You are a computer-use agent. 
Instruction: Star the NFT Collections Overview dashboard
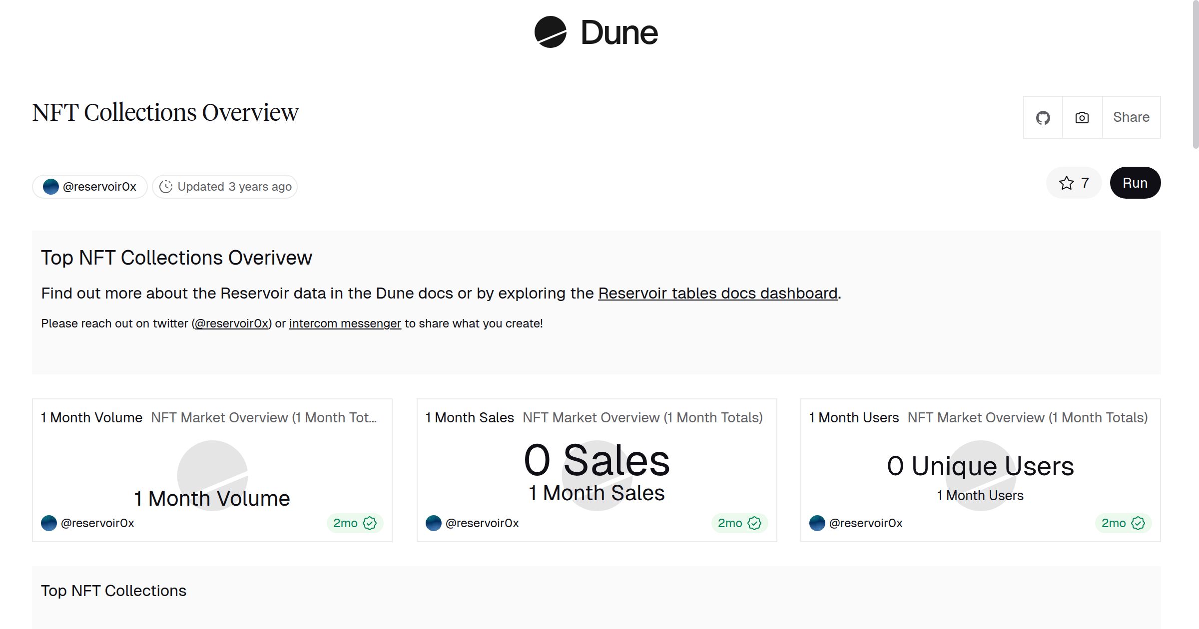(x=1067, y=183)
